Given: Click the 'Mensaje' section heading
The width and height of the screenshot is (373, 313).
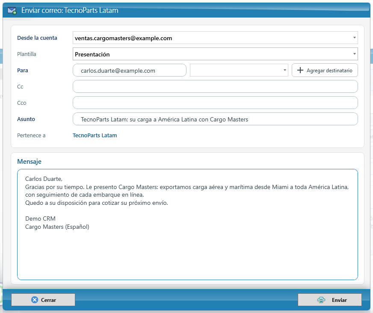Looking at the screenshot, I should 29,162.
